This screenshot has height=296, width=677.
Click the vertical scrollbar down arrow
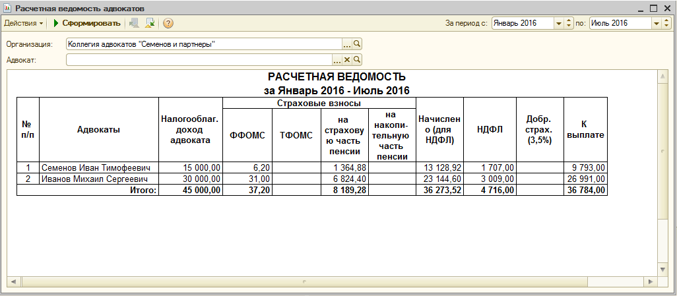(x=662, y=270)
